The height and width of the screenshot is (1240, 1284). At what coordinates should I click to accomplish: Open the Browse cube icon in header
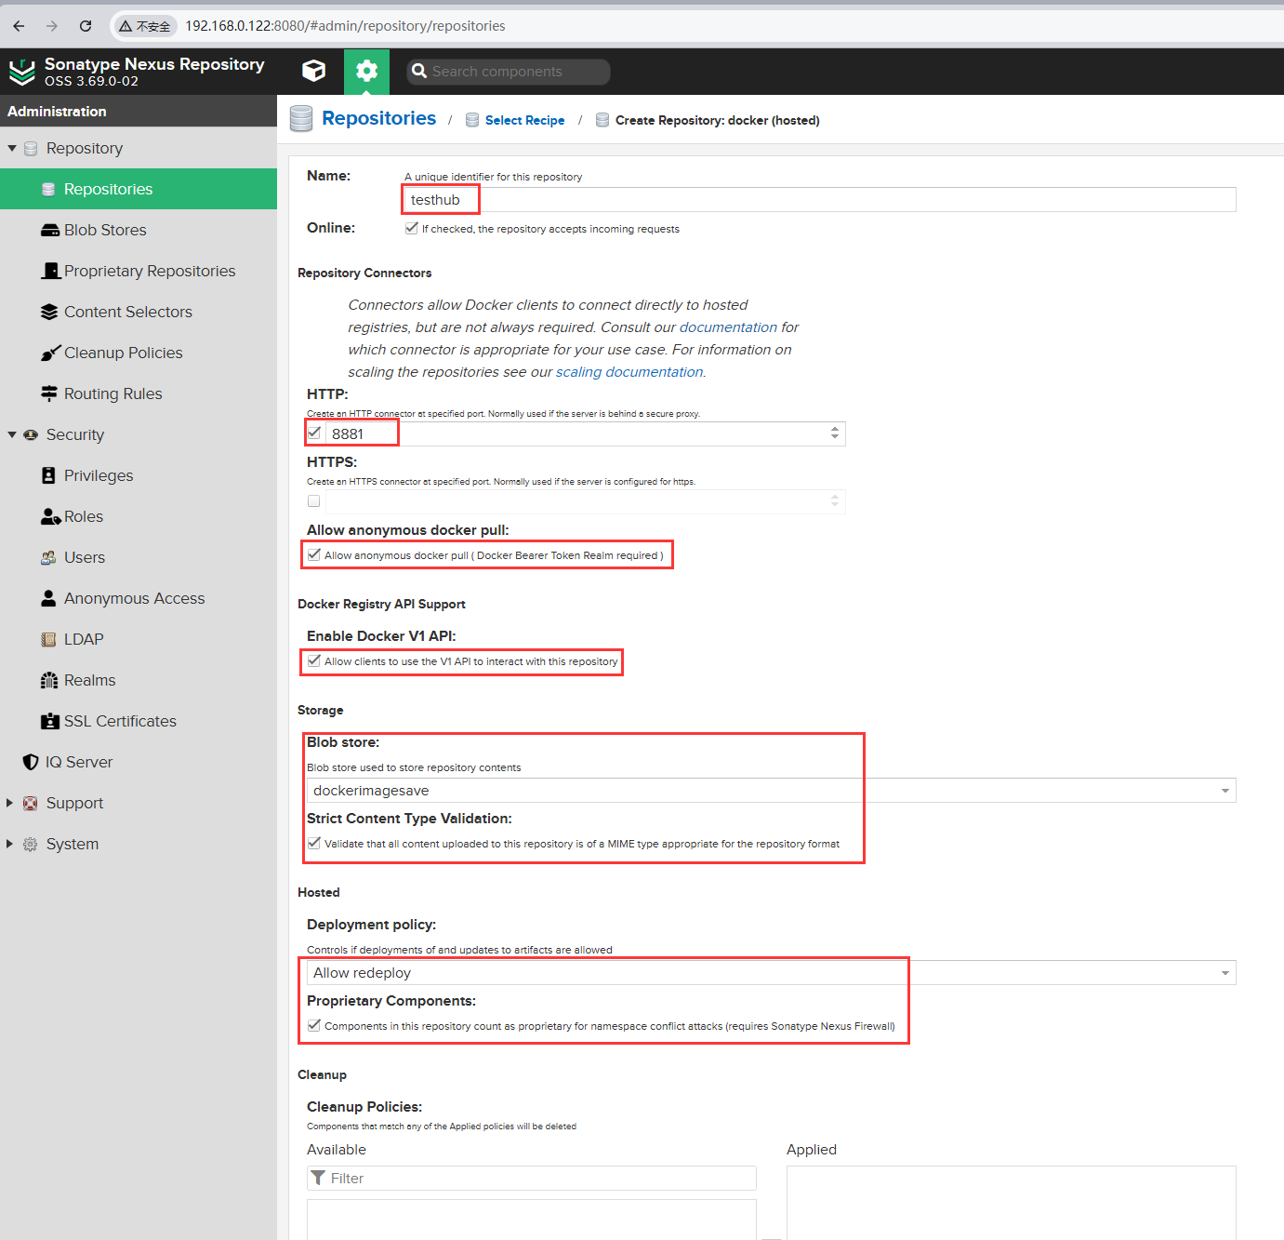(314, 71)
